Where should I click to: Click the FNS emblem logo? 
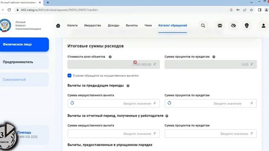tap(5, 26)
